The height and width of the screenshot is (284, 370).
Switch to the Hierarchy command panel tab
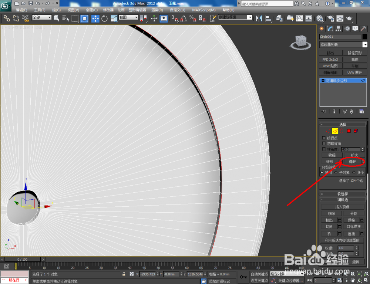click(339, 28)
